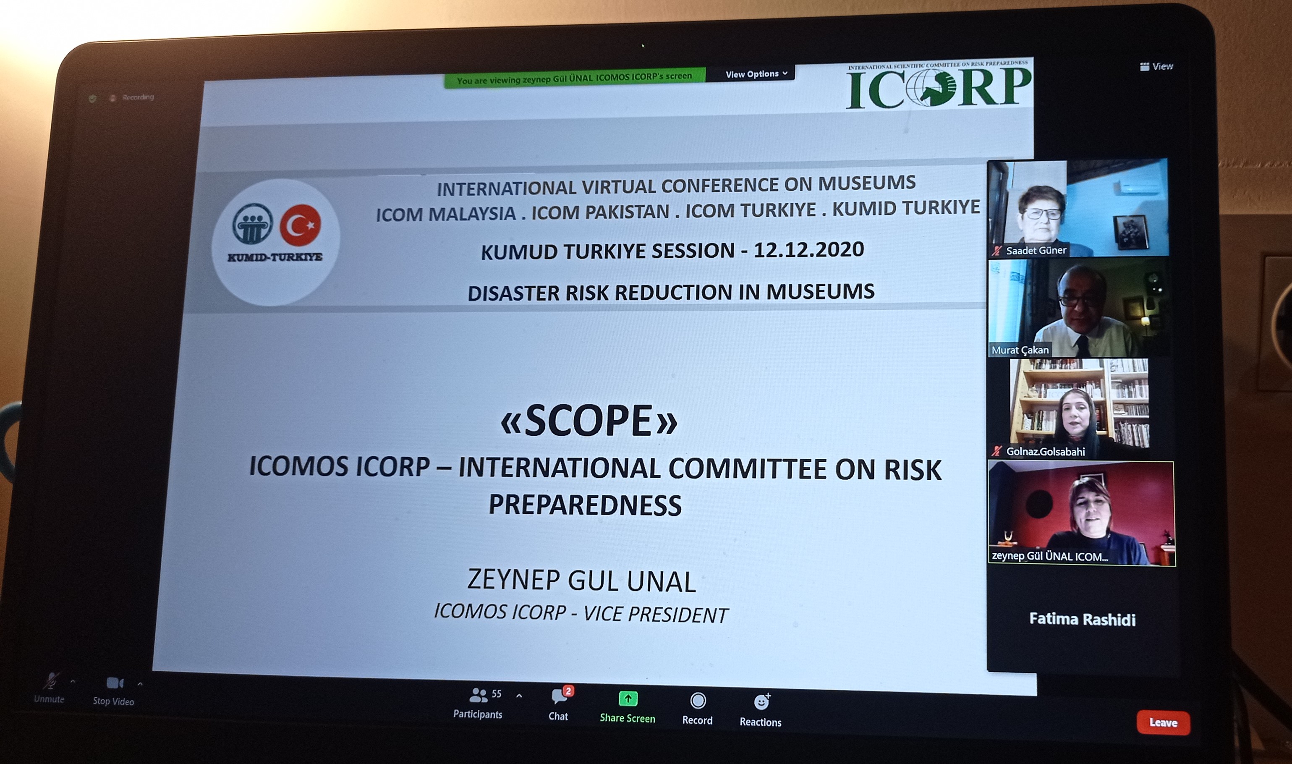Start recording with the Record icon
The height and width of the screenshot is (764, 1292).
(x=698, y=701)
